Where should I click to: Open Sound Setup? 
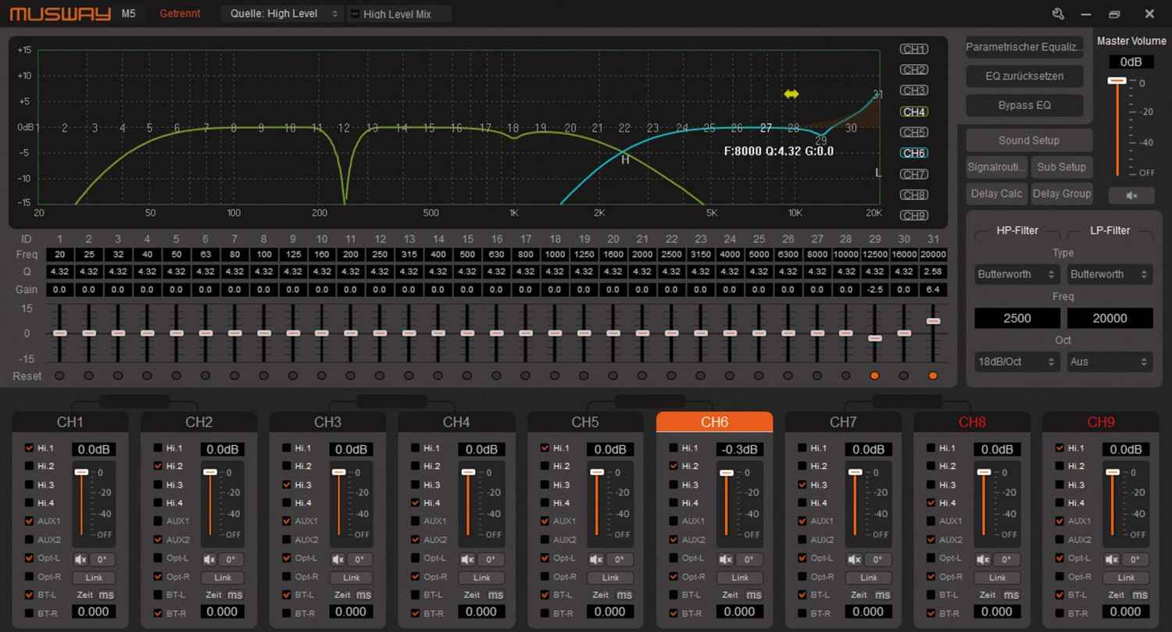point(1029,141)
